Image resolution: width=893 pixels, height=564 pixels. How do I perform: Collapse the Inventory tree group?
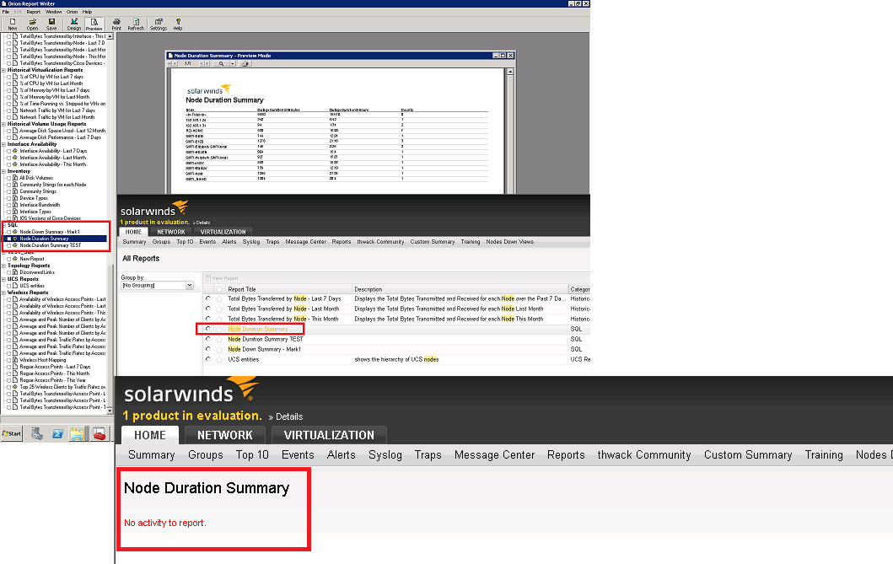click(x=4, y=171)
